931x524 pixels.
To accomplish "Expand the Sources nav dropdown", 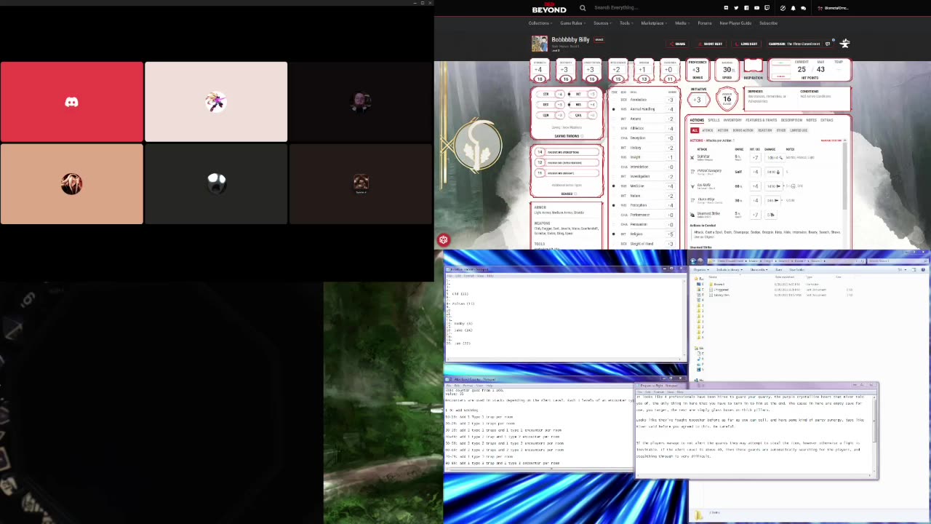I will click(602, 23).
